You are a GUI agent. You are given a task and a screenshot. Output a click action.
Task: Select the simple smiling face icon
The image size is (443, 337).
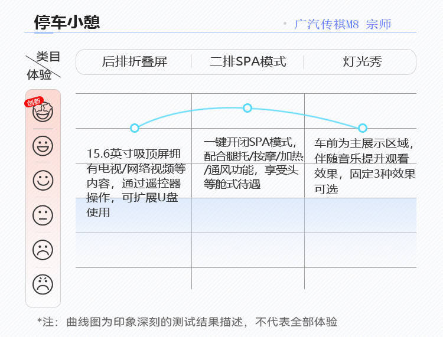(x=43, y=180)
